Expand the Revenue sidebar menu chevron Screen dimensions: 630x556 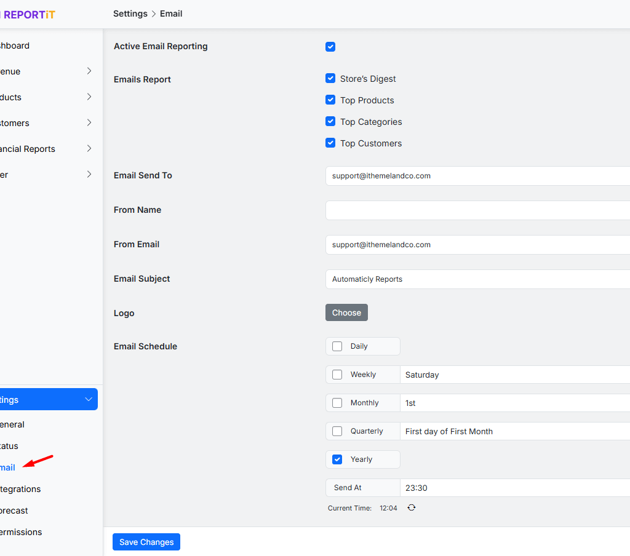click(x=89, y=71)
